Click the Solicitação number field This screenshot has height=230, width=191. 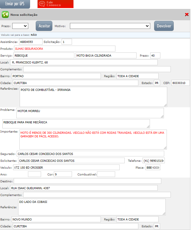coord(67,42)
